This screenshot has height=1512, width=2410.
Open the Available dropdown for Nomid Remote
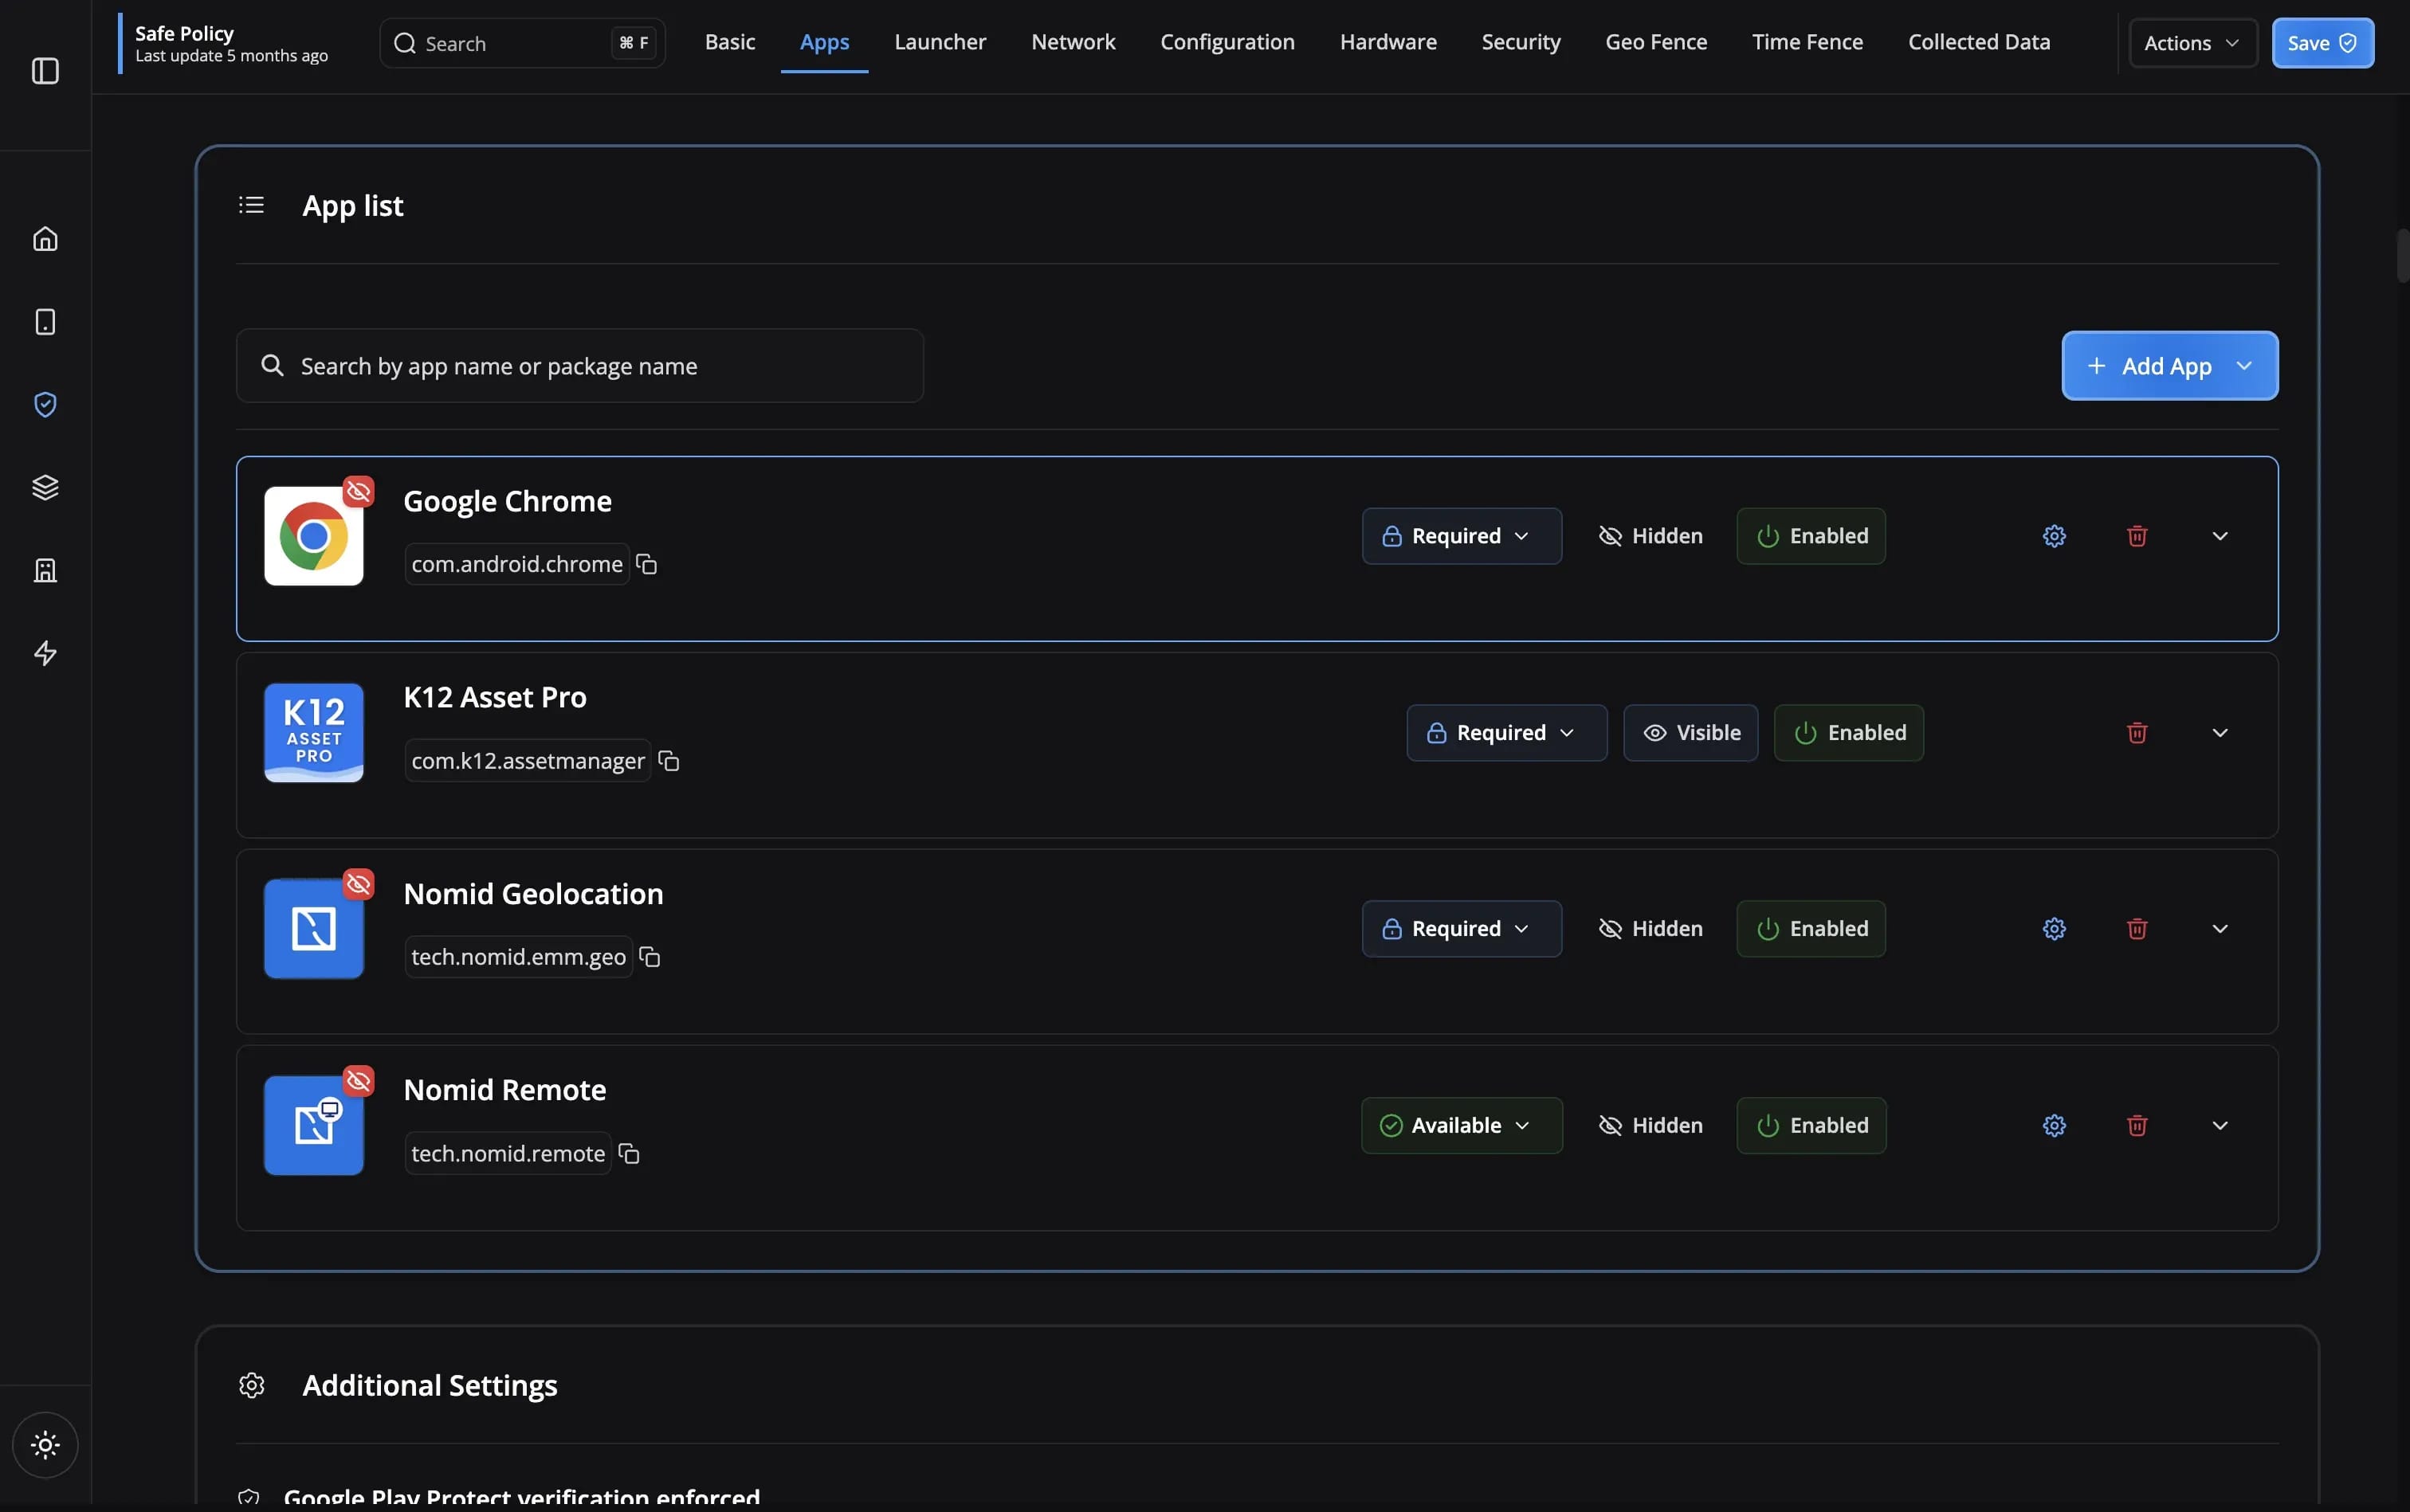pos(1461,1126)
